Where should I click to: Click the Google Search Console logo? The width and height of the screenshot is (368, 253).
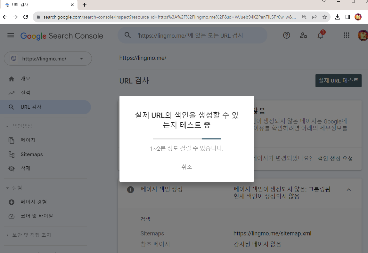[62, 36]
